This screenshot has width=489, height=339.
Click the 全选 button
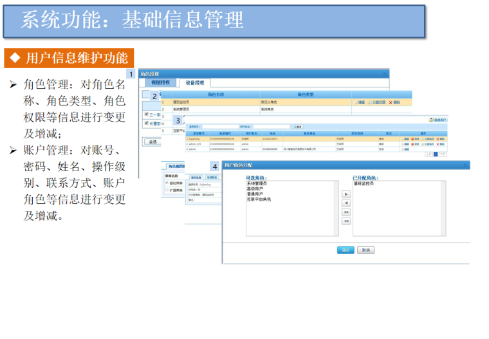click(x=152, y=142)
